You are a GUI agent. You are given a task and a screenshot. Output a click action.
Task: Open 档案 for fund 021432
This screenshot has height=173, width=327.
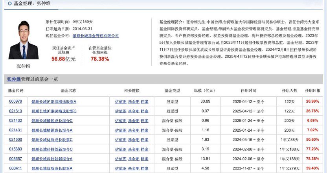(145, 121)
